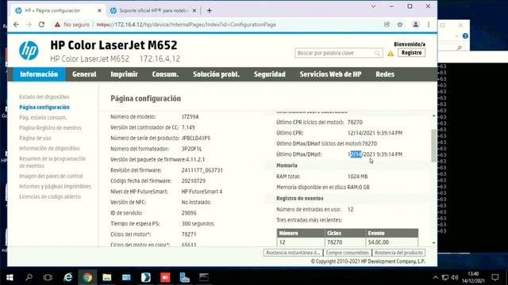Open Licencias de código abierto link
This screenshot has width=508, height=285.
click(50, 197)
